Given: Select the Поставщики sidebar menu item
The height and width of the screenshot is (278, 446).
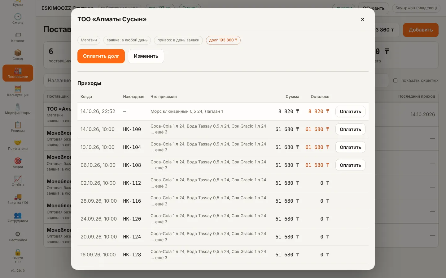Looking at the screenshot, I should [18, 73].
